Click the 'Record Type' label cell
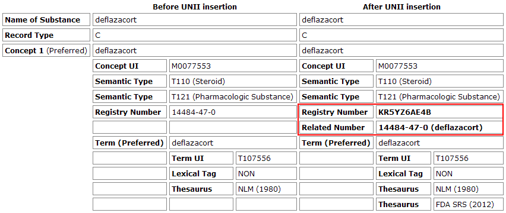The width and height of the screenshot is (506, 213). click(x=46, y=35)
